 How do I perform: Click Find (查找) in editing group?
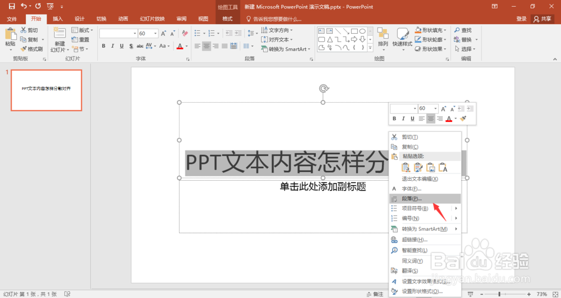pos(463,30)
